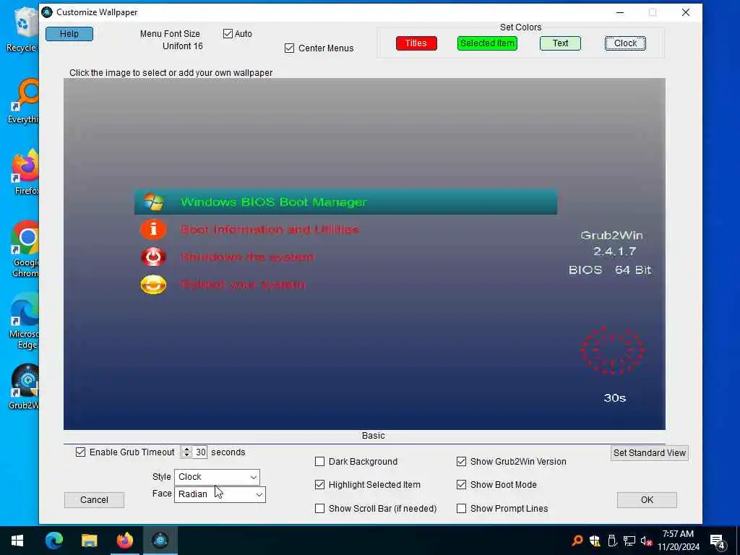Open the Windows Security tray icon
Image resolution: width=740 pixels, height=555 pixels.
pos(595,541)
